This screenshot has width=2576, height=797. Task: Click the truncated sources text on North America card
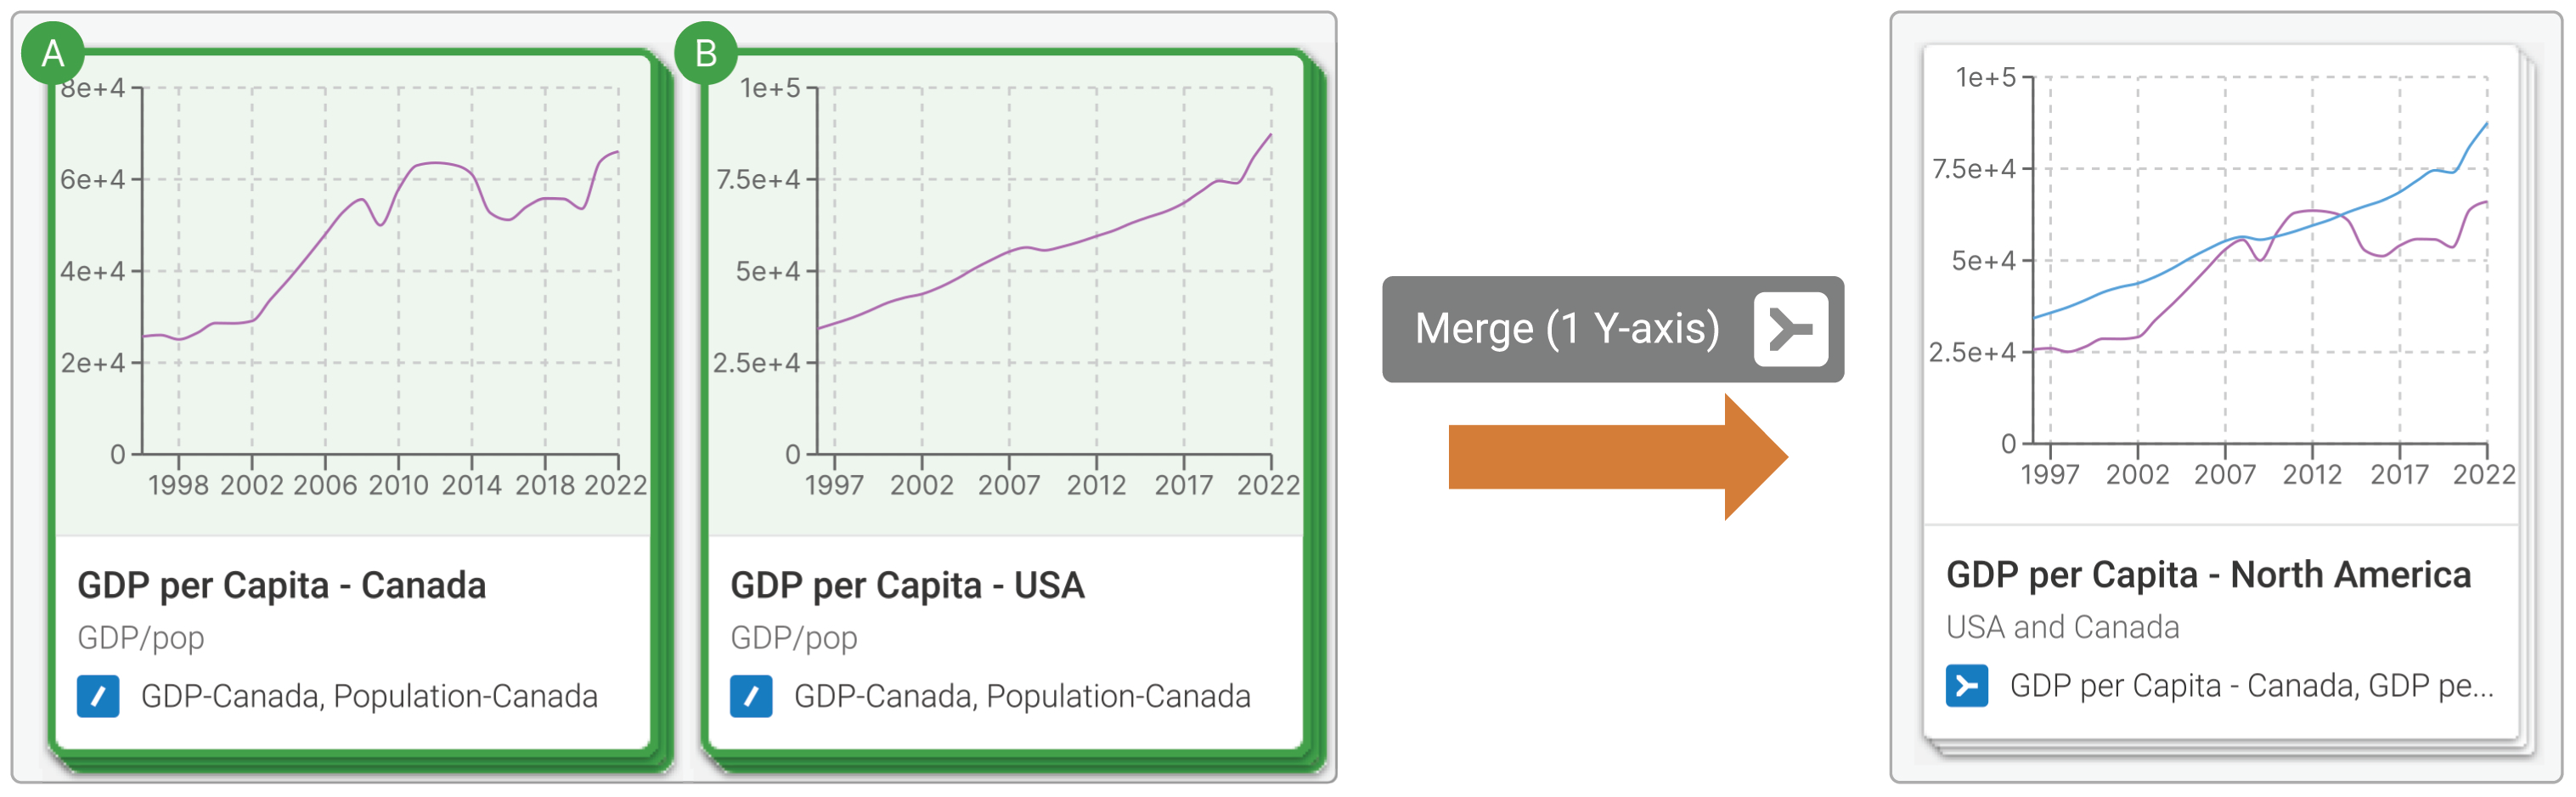tap(2251, 686)
